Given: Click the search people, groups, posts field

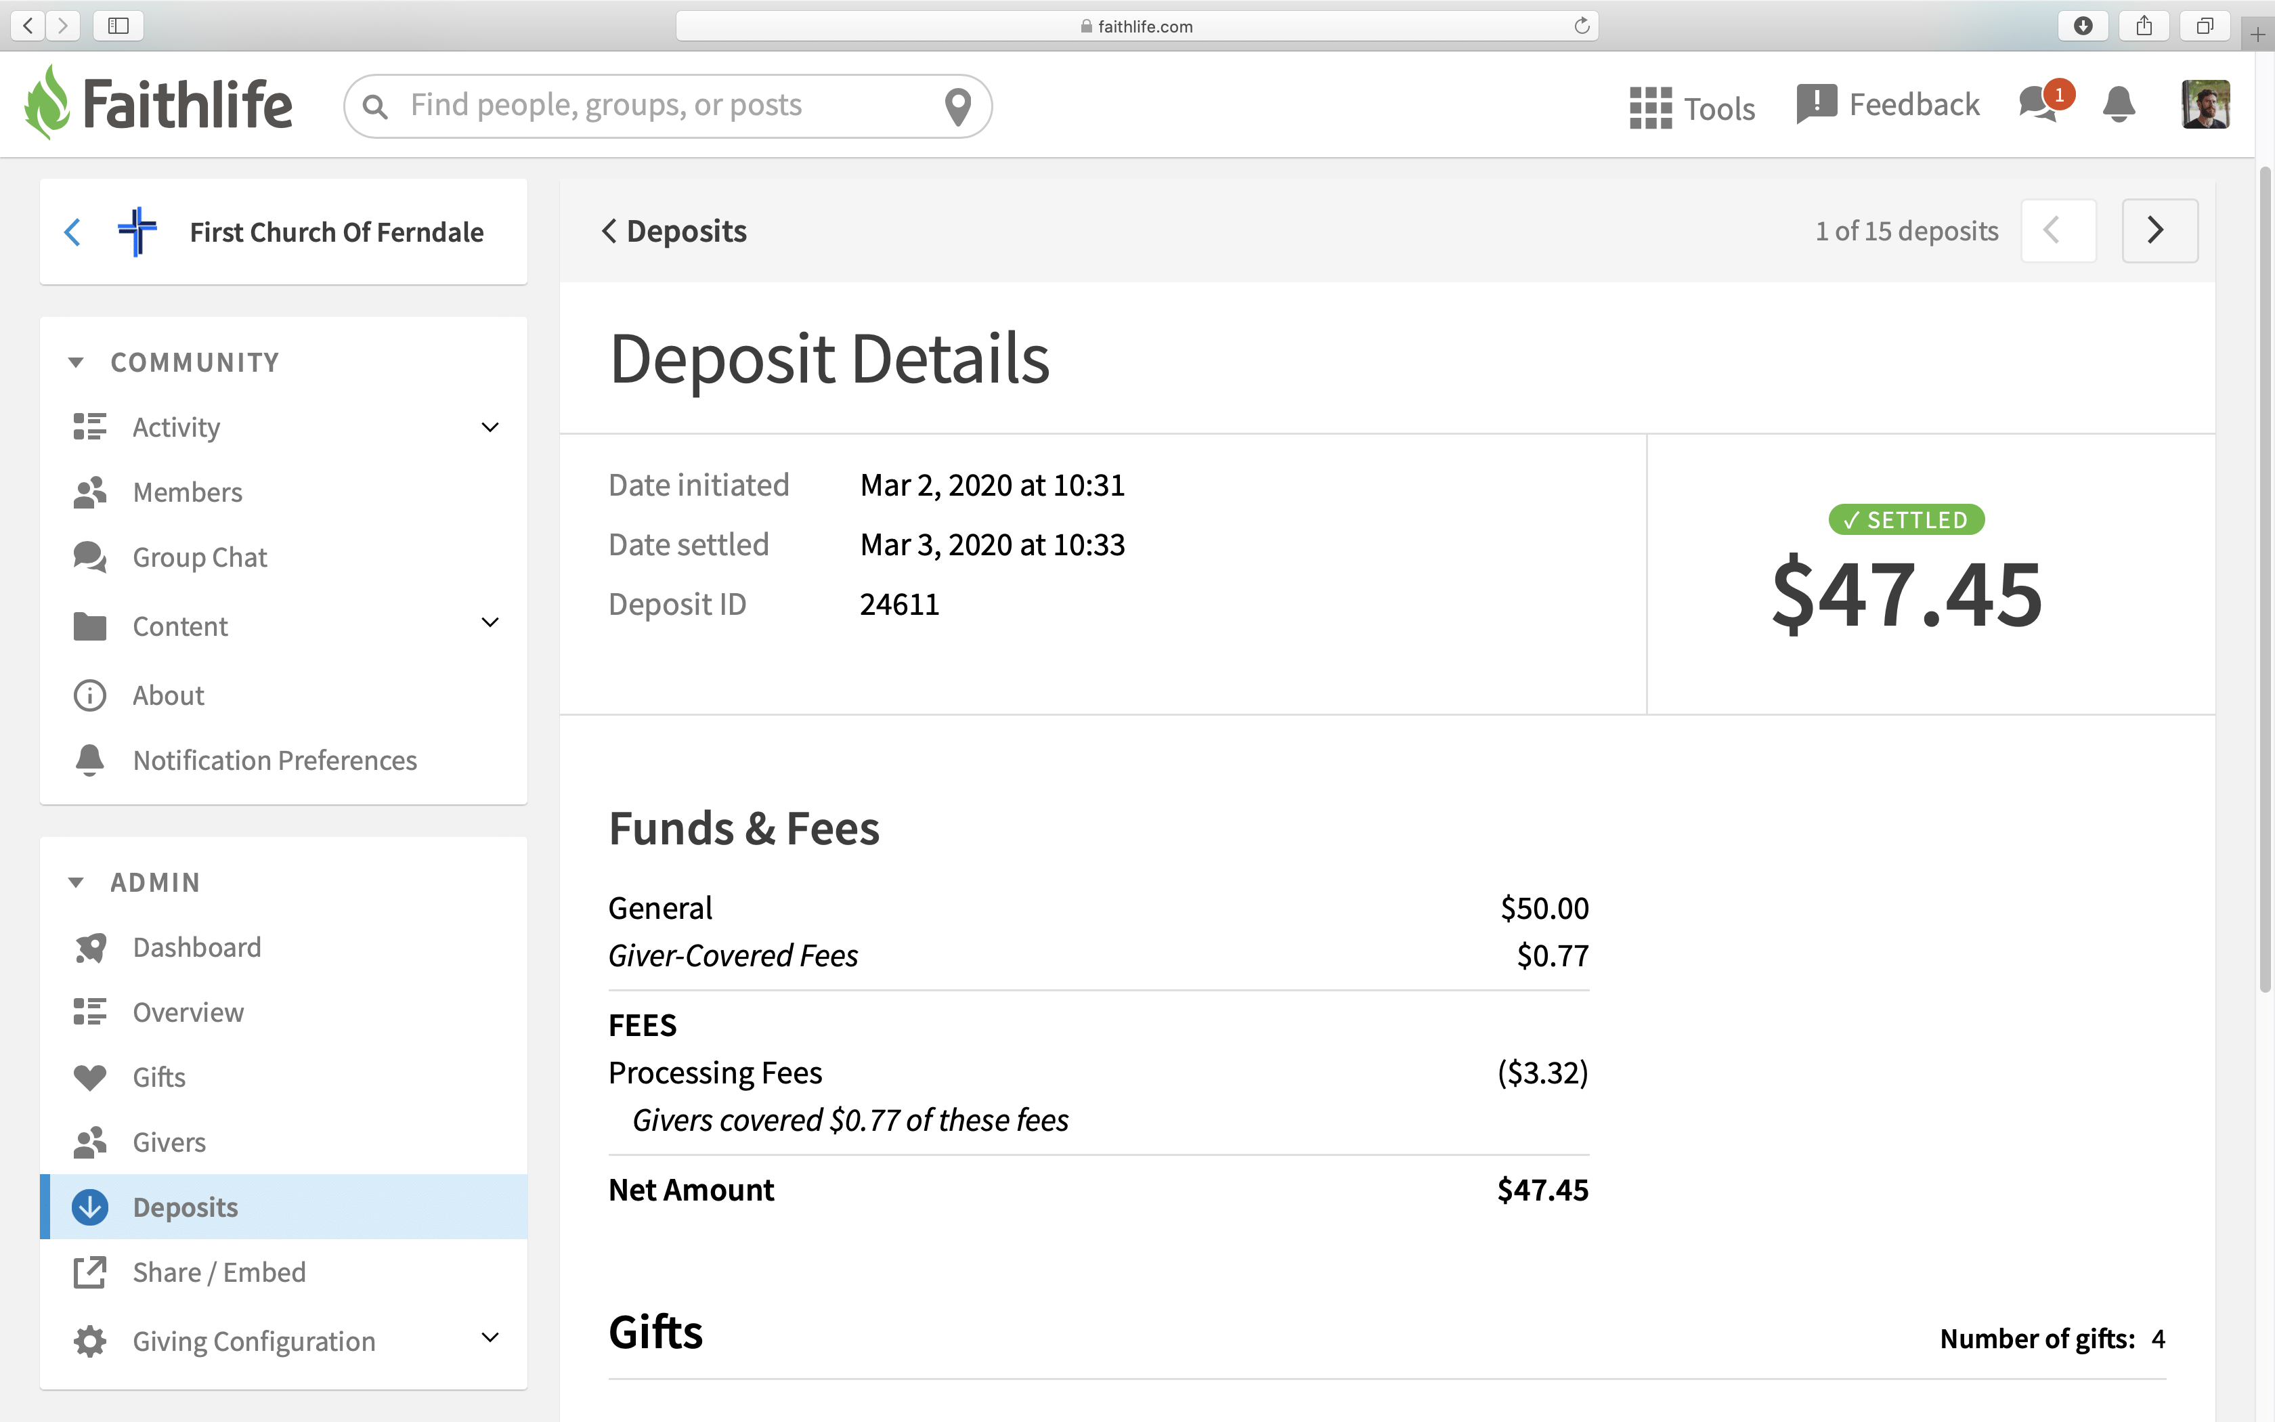Looking at the screenshot, I should point(668,106).
